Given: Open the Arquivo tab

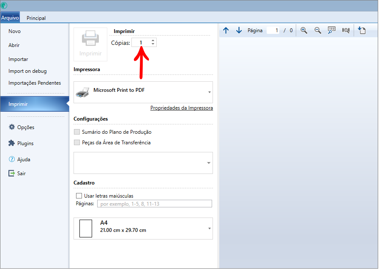Looking at the screenshot, I should [10, 18].
